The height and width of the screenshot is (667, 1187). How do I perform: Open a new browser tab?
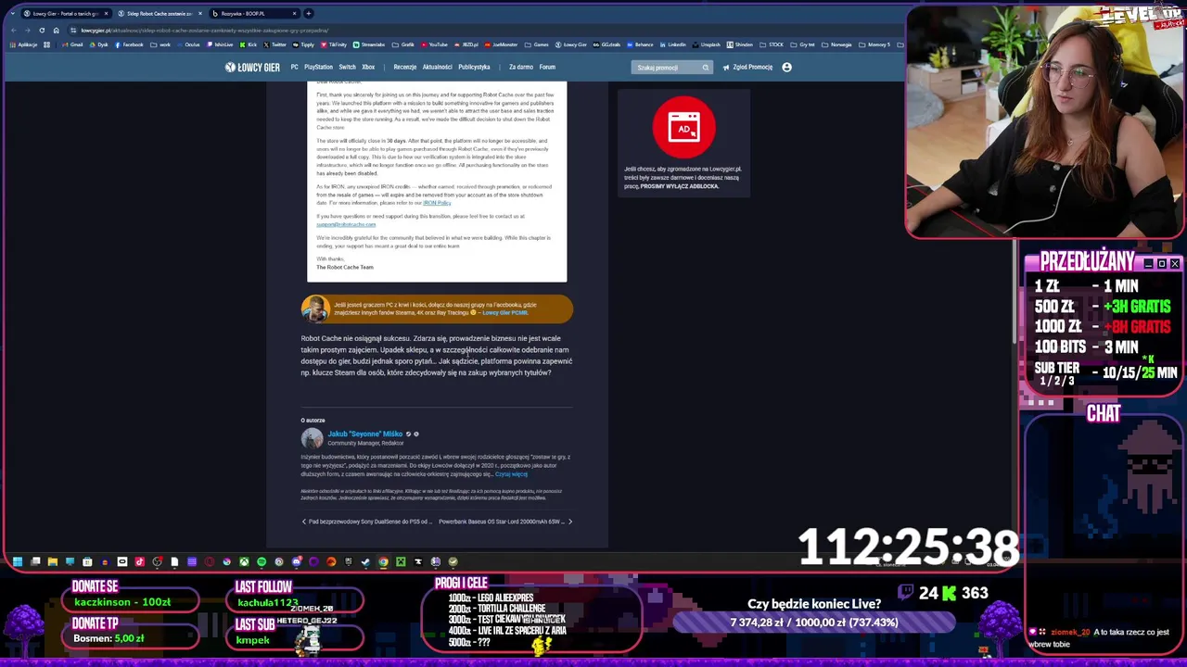[x=309, y=13]
